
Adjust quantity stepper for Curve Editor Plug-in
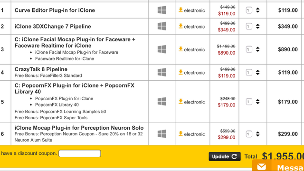click(257, 10)
